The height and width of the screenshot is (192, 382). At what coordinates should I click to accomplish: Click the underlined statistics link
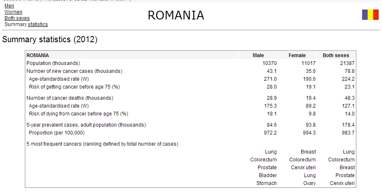pos(38,24)
